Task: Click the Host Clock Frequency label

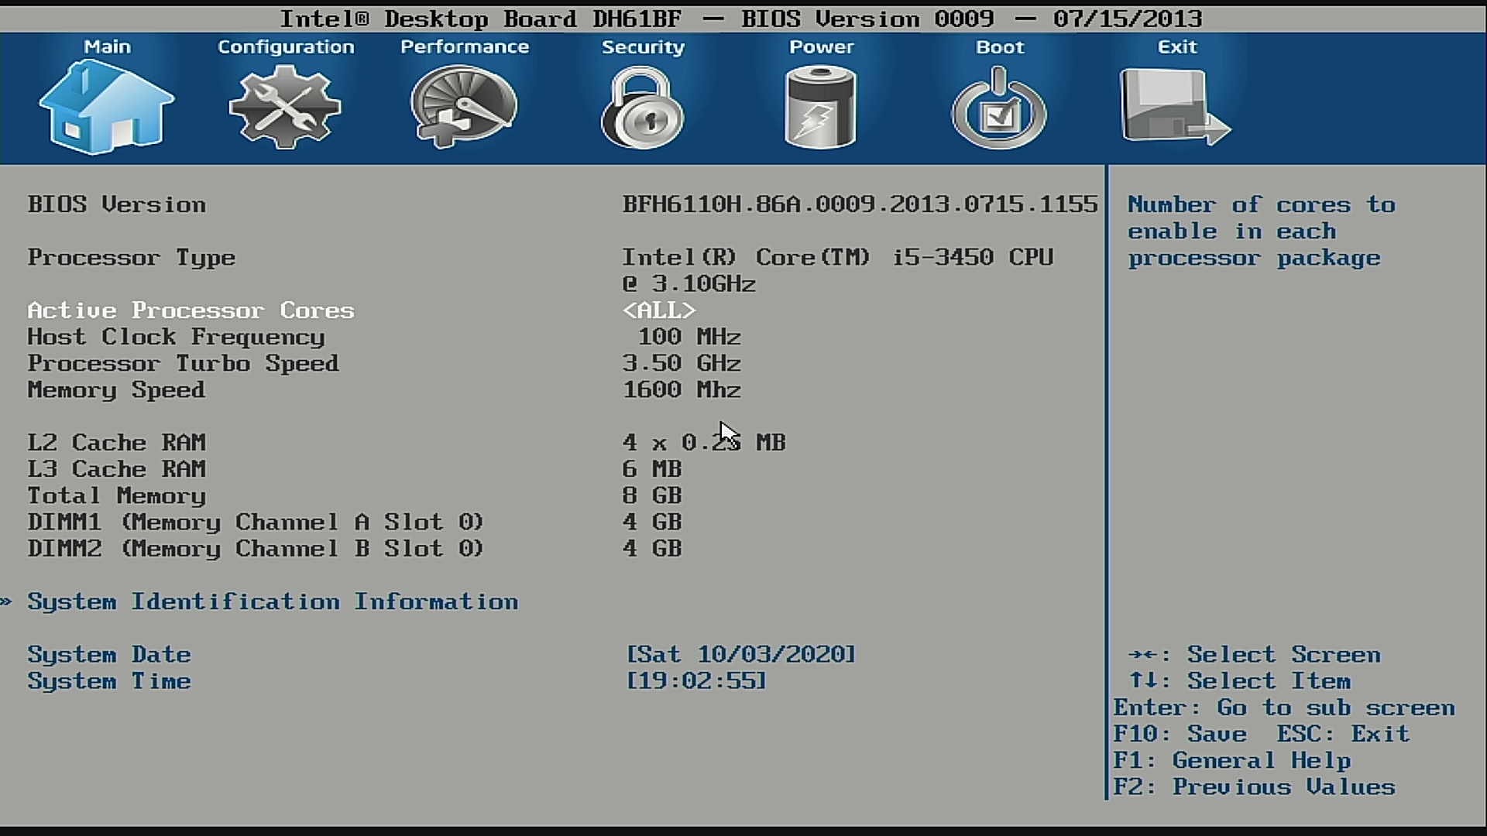Action: [177, 337]
